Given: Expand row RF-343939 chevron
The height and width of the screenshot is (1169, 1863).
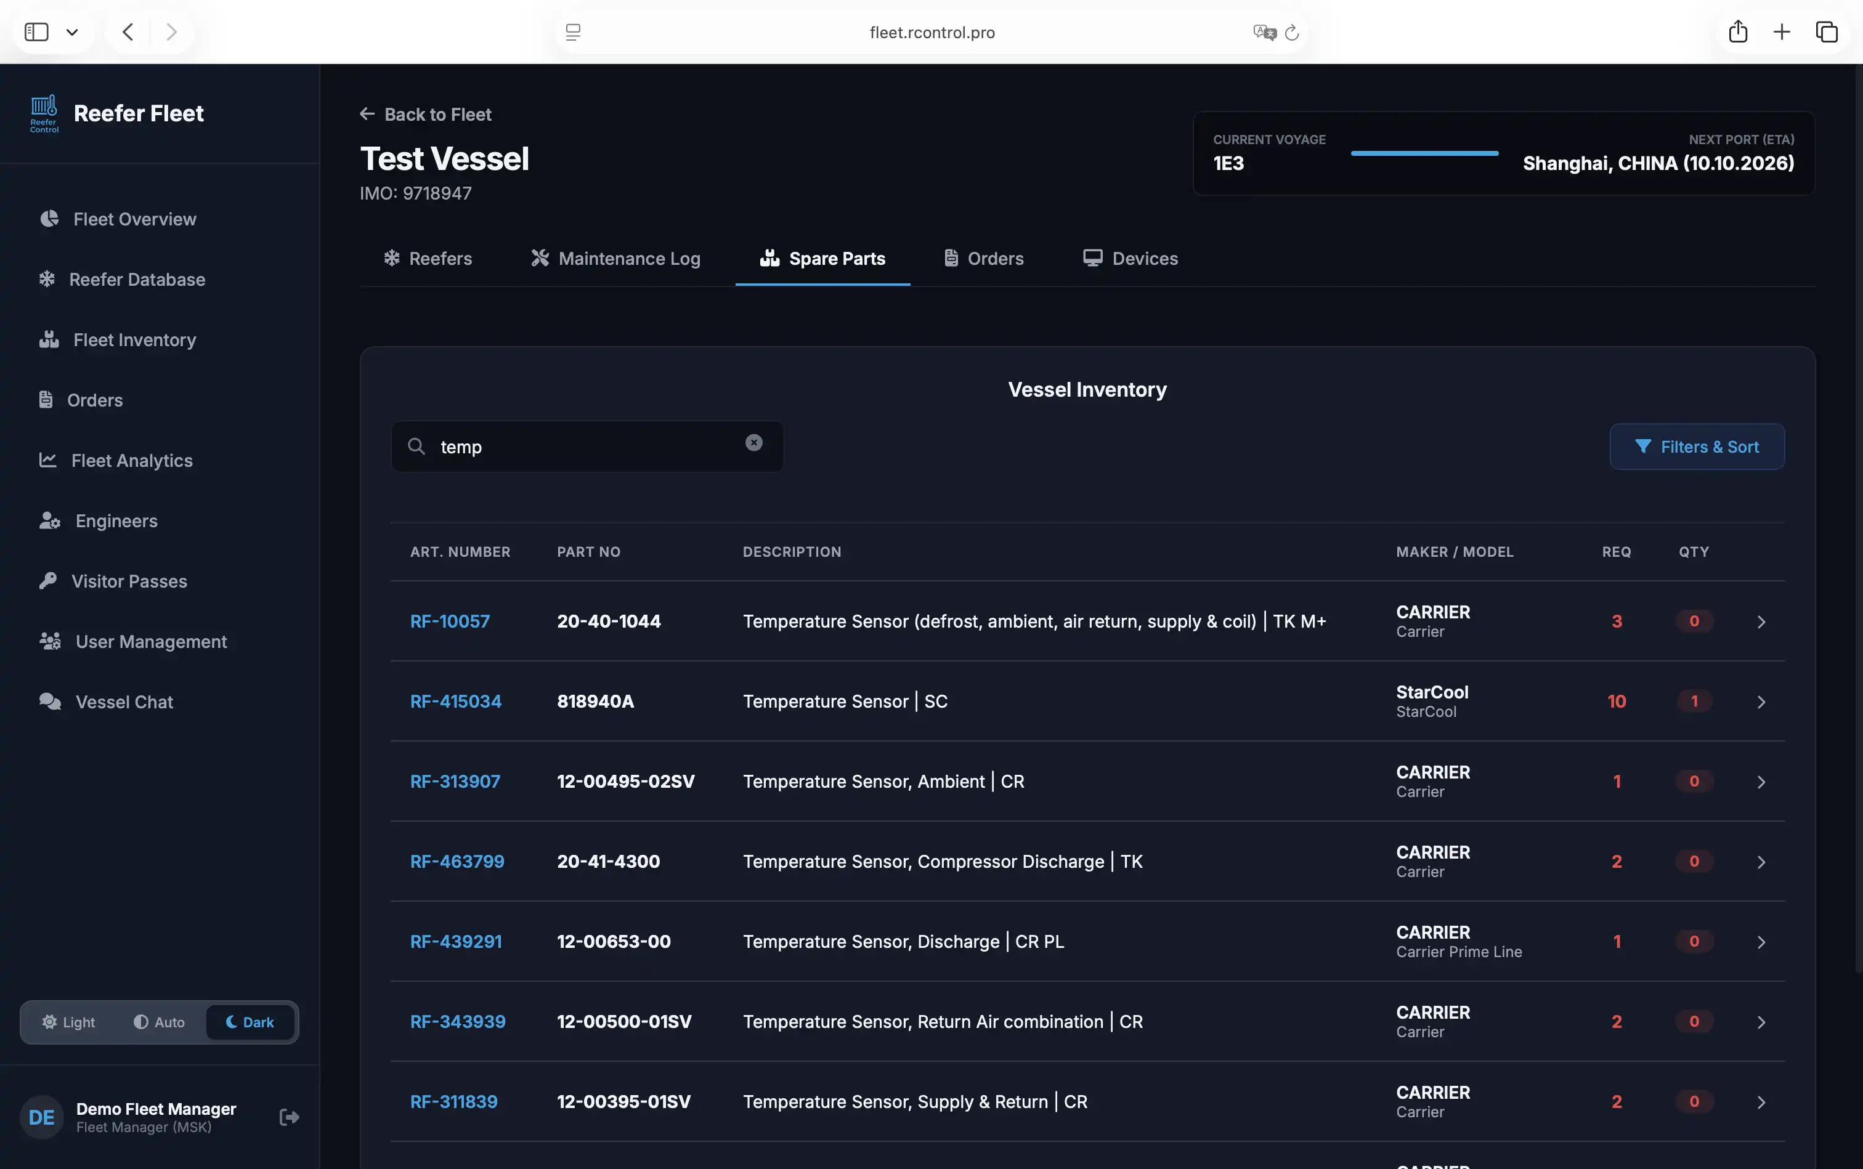Looking at the screenshot, I should click(x=1761, y=1022).
